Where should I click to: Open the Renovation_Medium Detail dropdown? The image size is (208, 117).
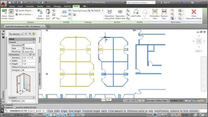pyautogui.click(x=158, y=100)
